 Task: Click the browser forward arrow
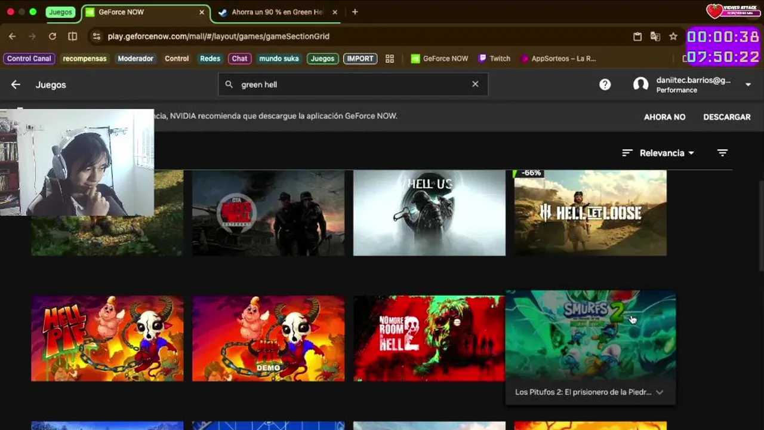click(x=32, y=36)
